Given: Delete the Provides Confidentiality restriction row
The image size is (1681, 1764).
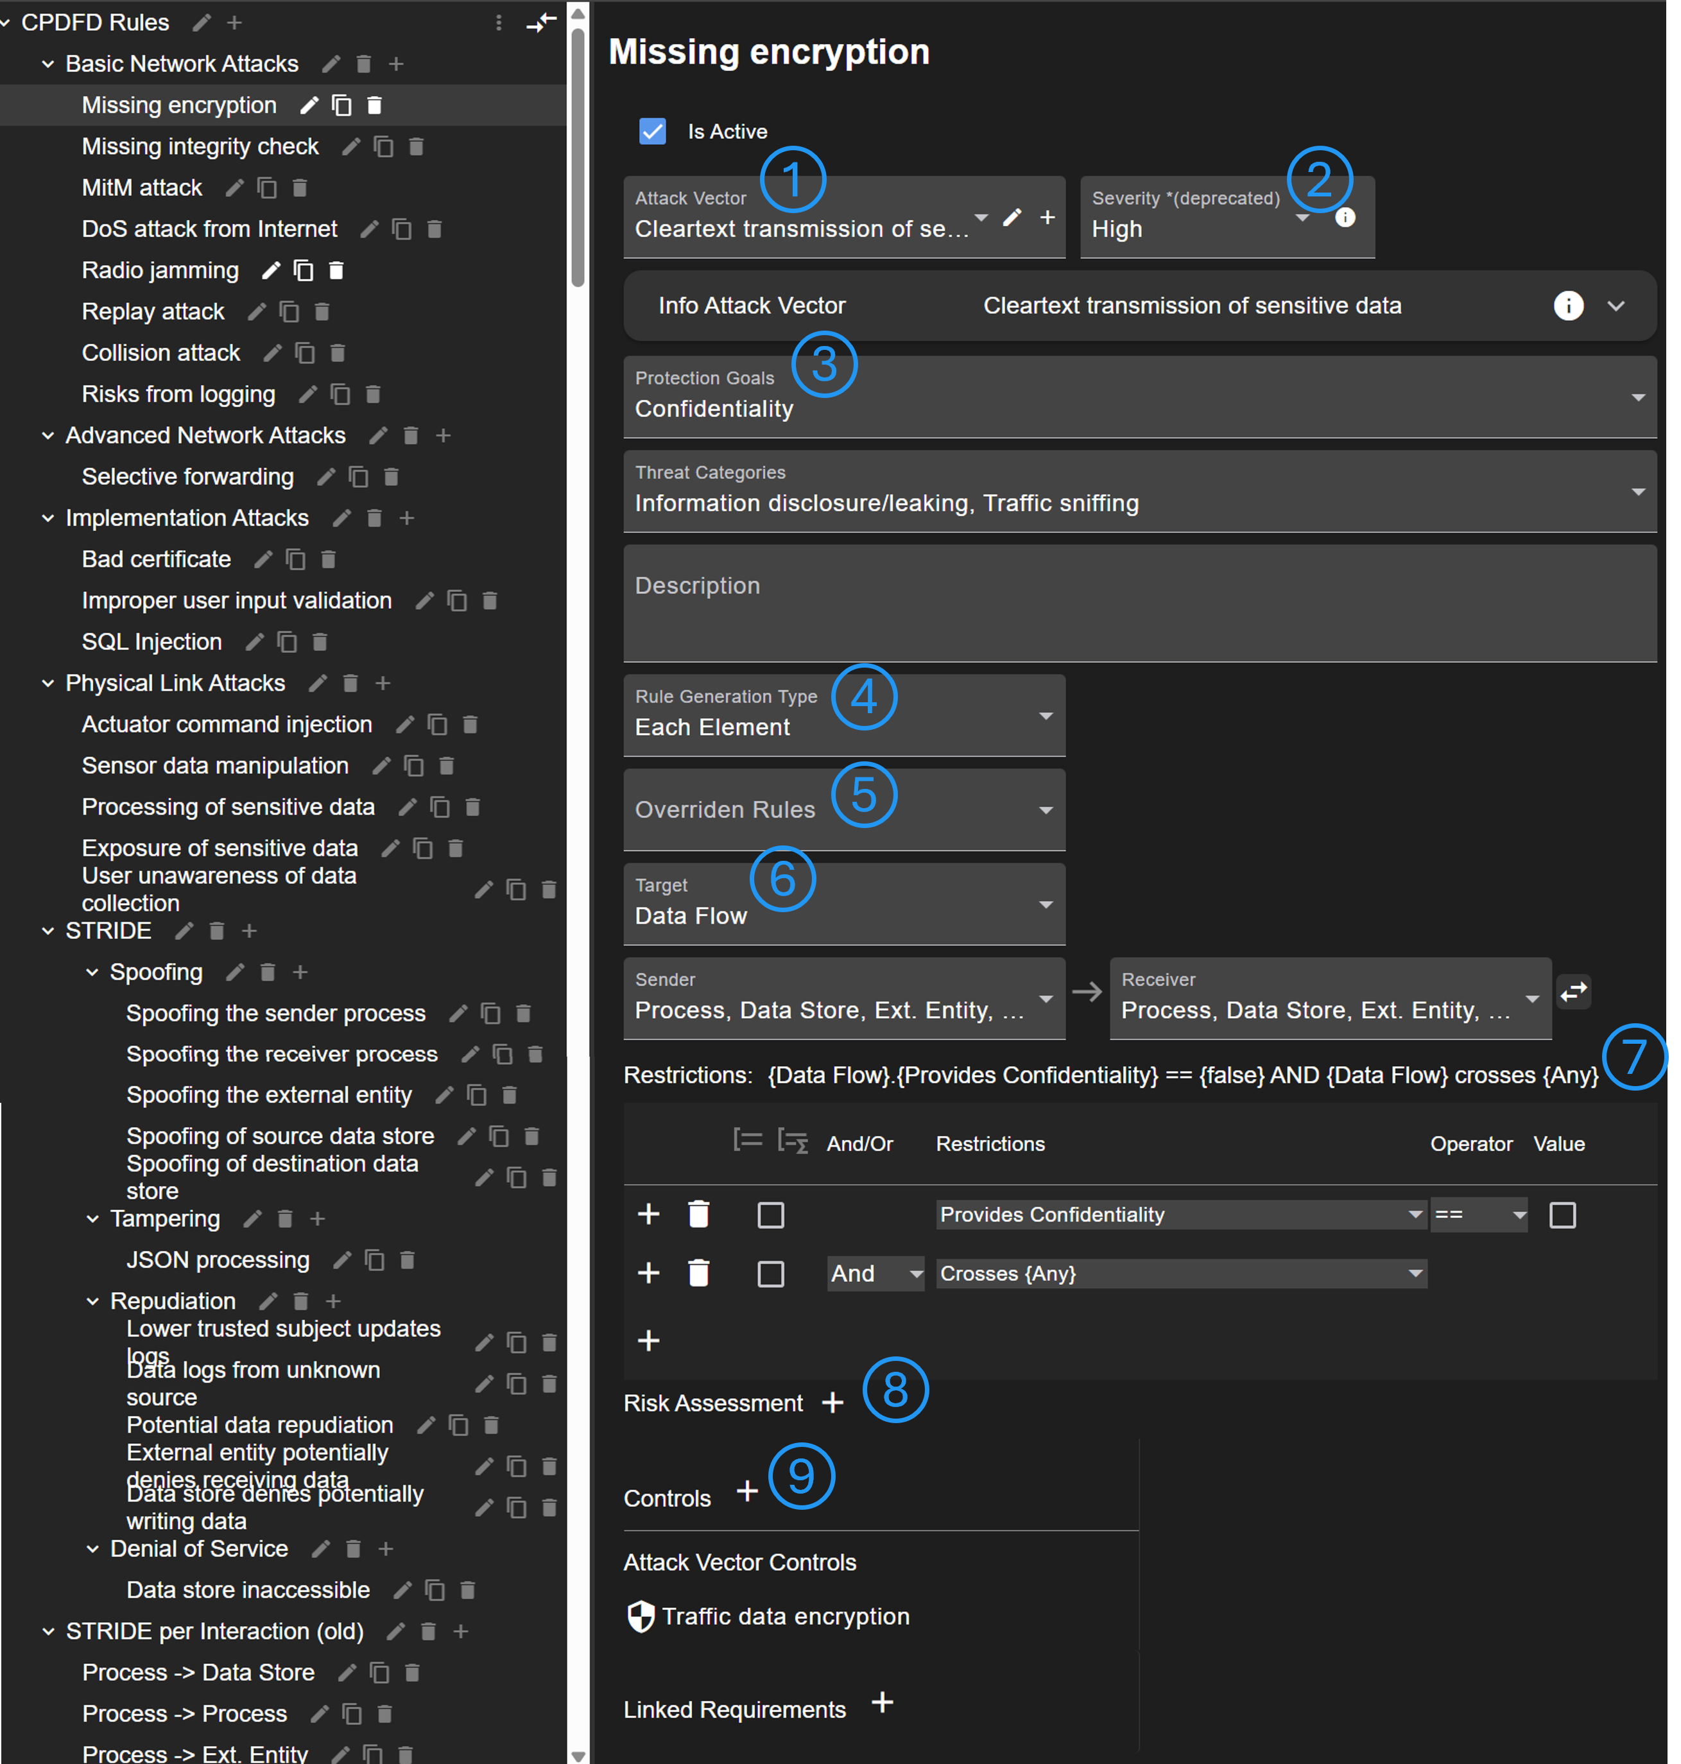Looking at the screenshot, I should tap(698, 1215).
